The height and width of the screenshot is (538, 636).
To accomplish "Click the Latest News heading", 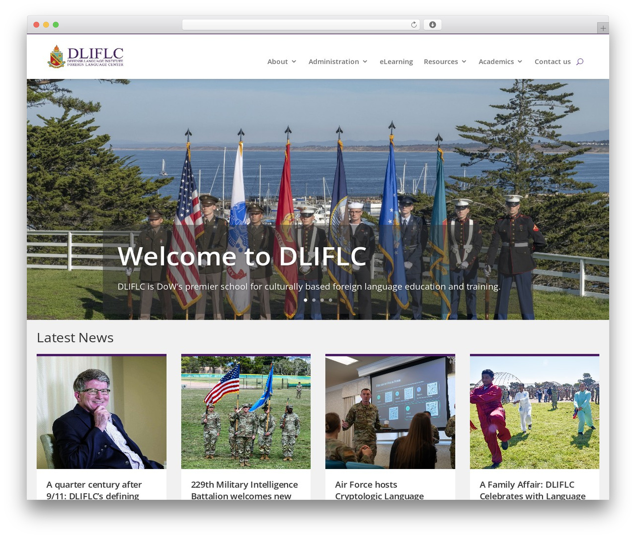I will pyautogui.click(x=75, y=337).
